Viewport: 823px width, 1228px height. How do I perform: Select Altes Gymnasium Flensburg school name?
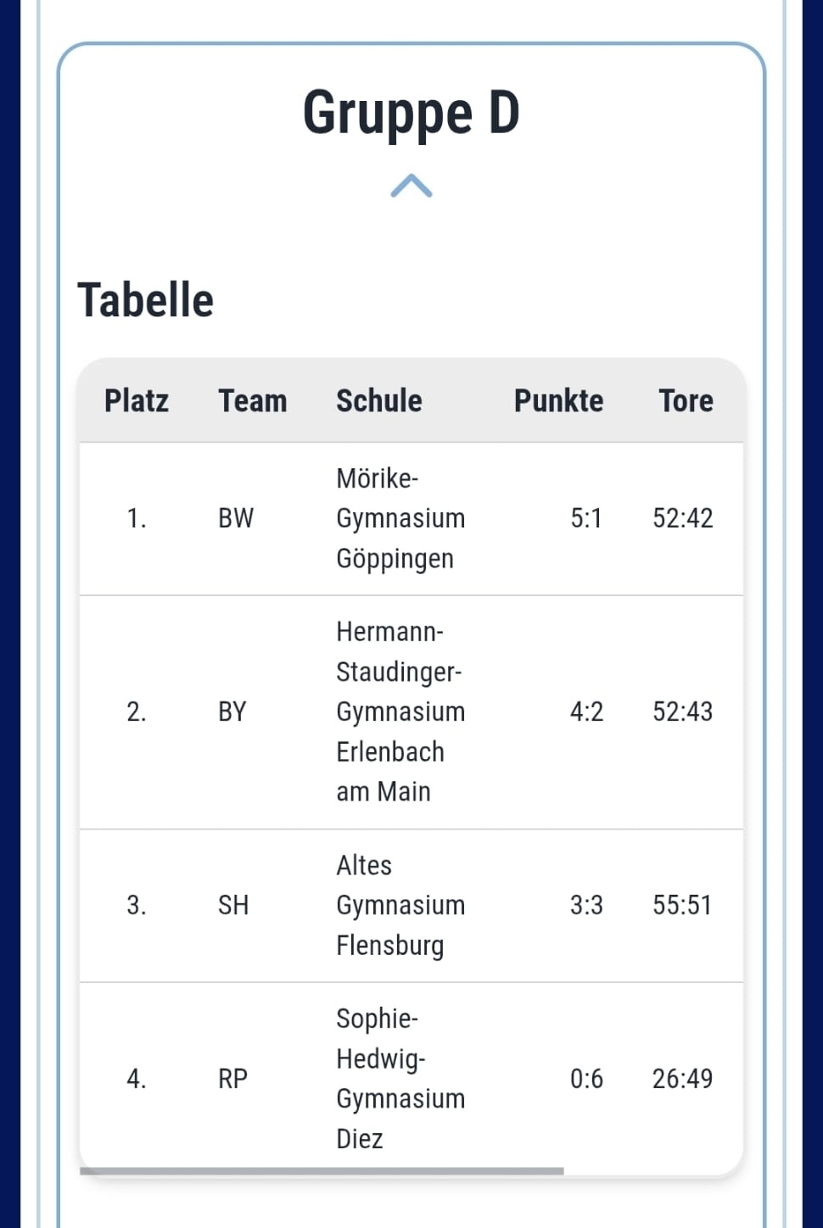pos(400,905)
